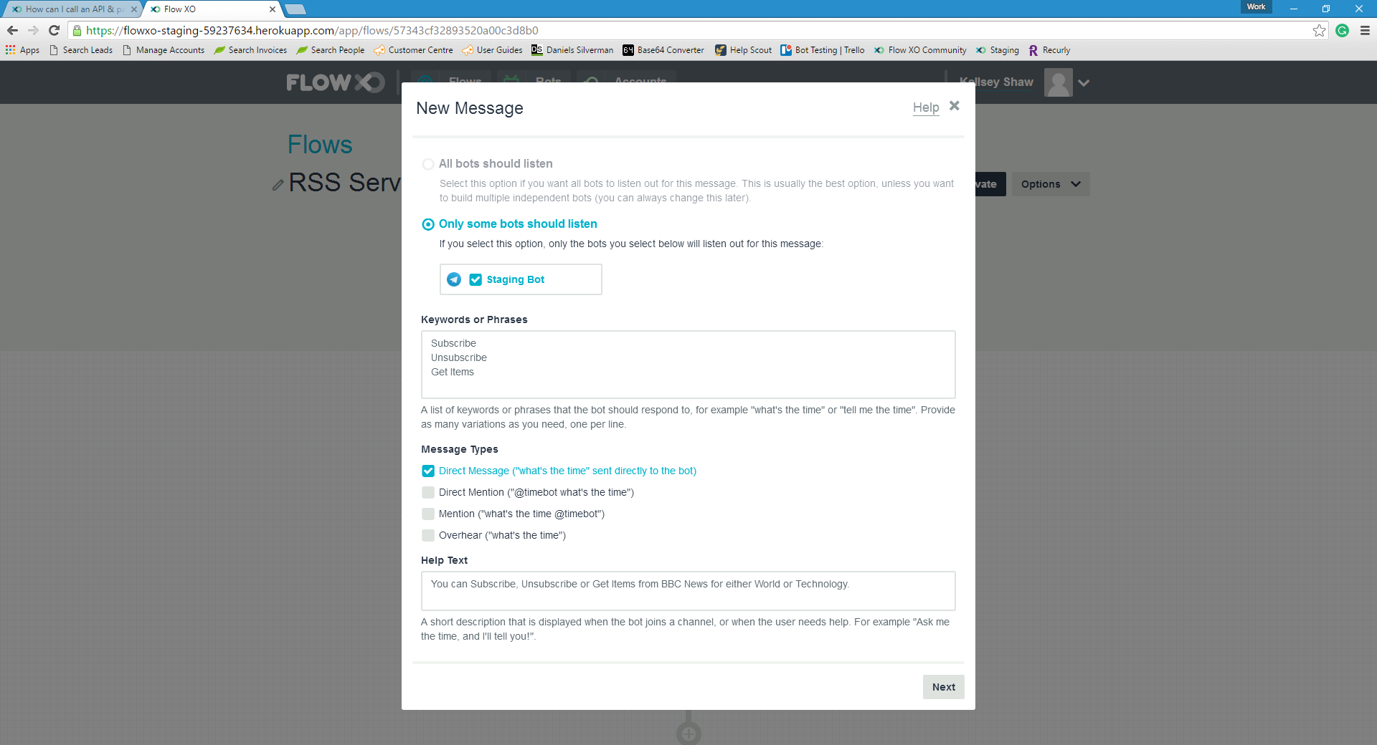Uncheck the Staging Bot checkbox
The image size is (1377, 745).
(475, 279)
